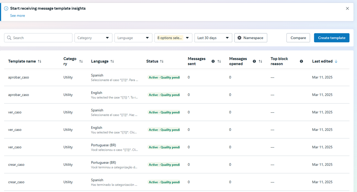
Task: Click the Compare button
Action: tap(298, 38)
